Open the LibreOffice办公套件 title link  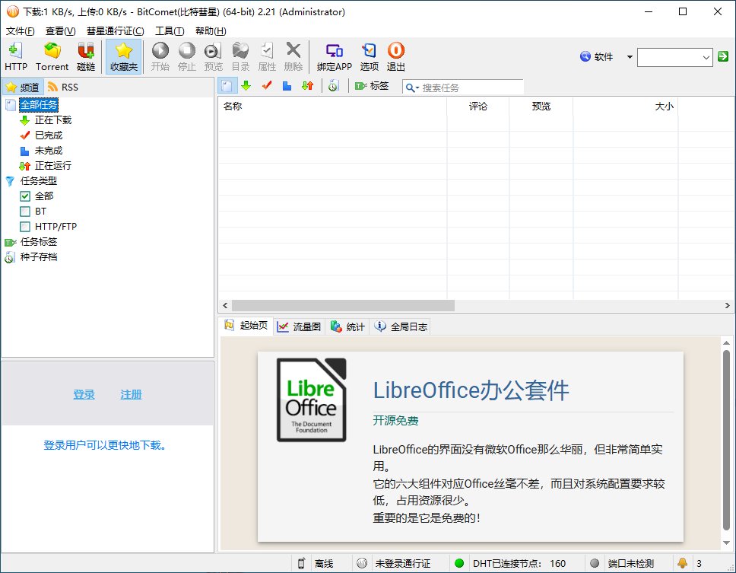tap(471, 390)
